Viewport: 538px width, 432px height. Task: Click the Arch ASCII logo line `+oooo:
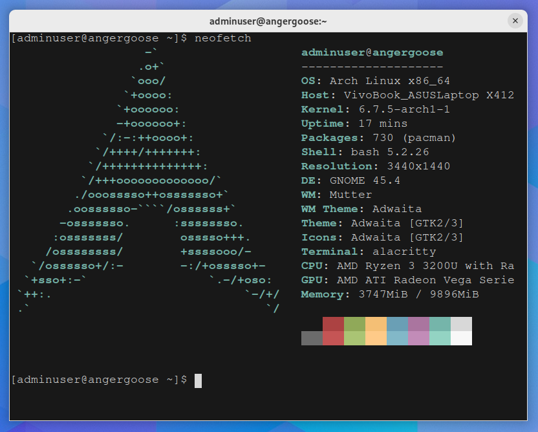pos(148,95)
